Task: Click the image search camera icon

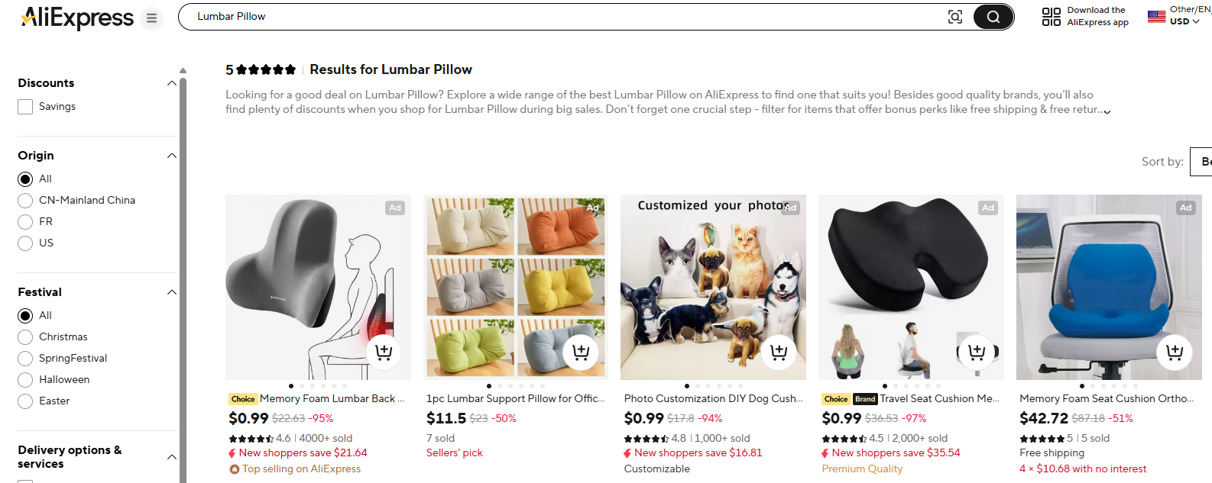Action: (955, 16)
